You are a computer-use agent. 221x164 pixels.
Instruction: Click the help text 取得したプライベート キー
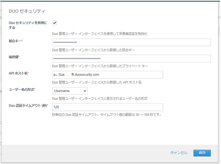pos(100,66)
